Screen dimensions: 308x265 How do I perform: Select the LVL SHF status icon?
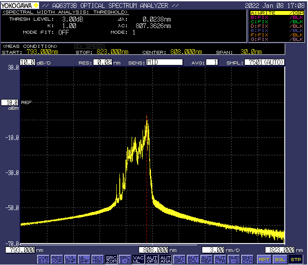(70, 259)
